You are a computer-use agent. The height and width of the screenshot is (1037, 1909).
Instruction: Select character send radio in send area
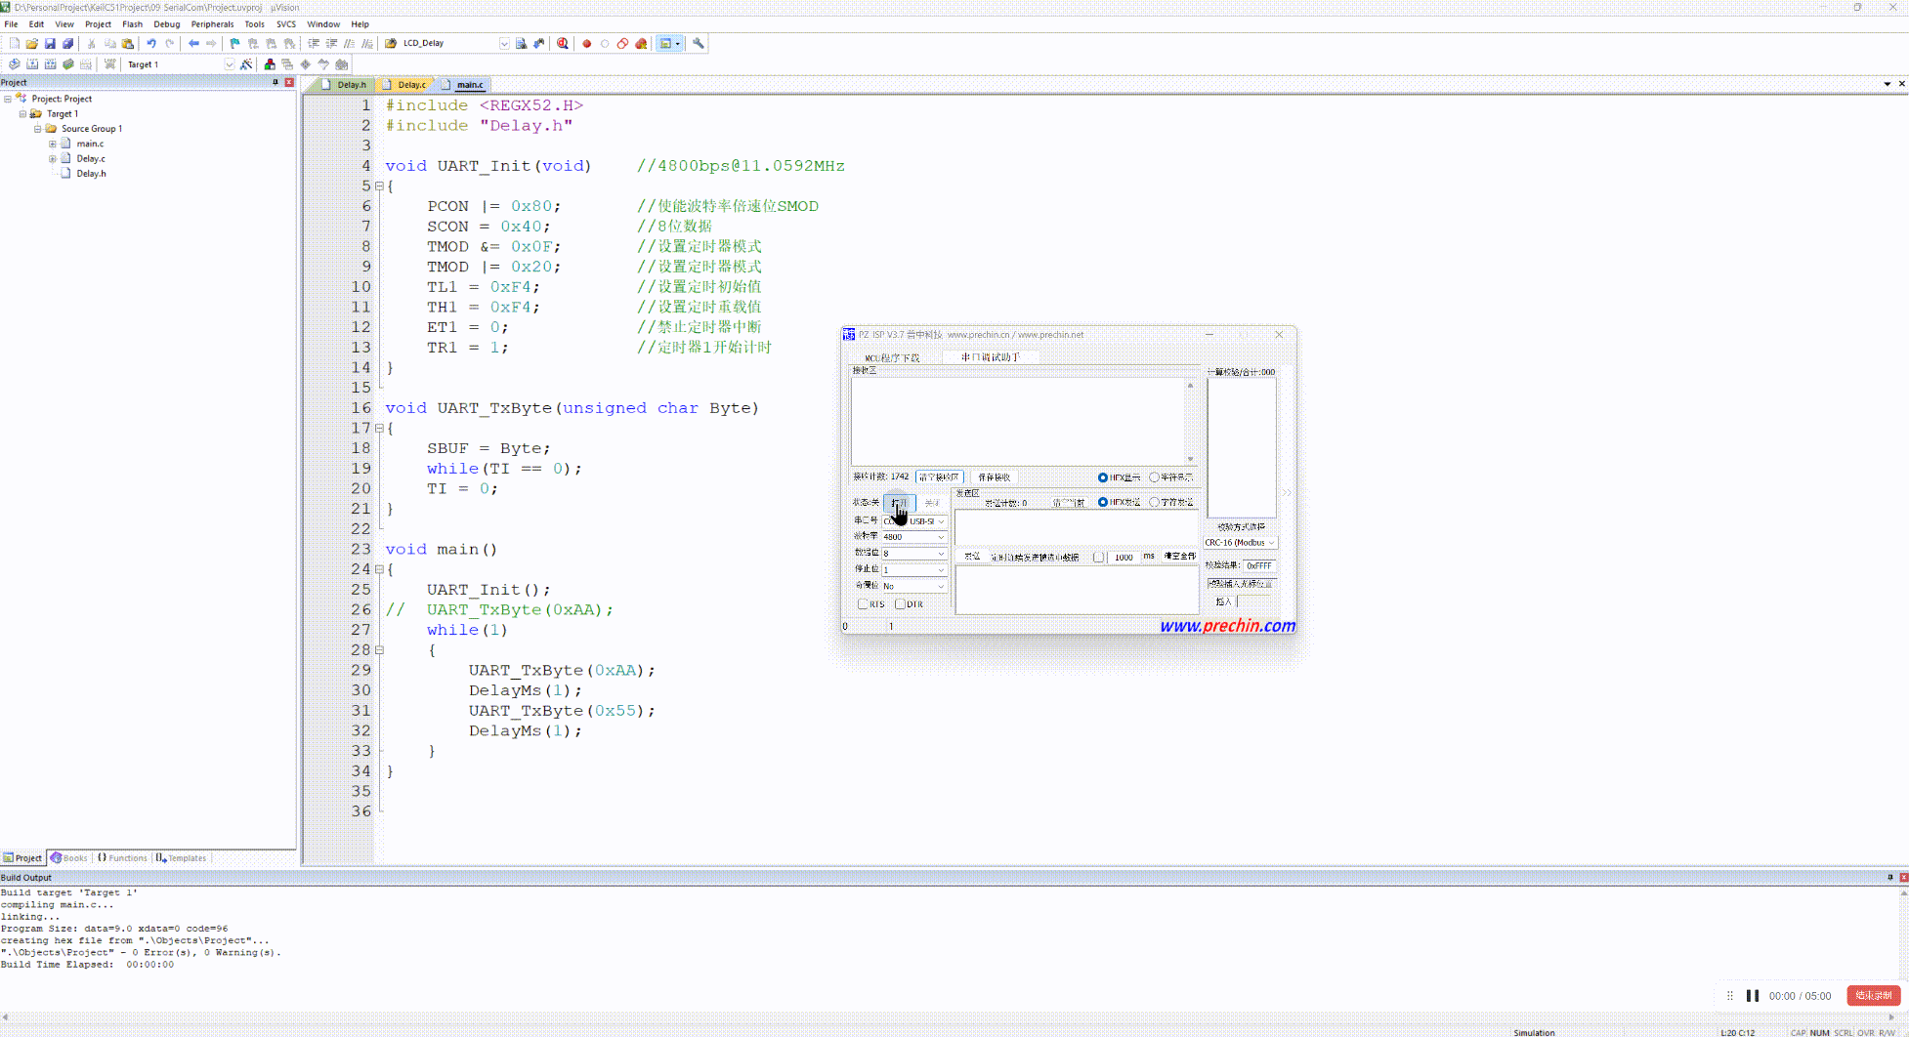1154,502
